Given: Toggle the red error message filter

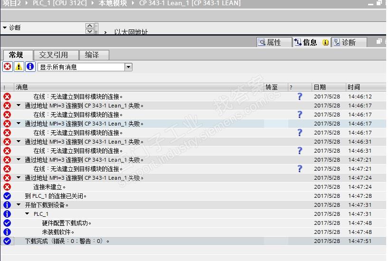Looking at the screenshot, I should coord(8,67).
